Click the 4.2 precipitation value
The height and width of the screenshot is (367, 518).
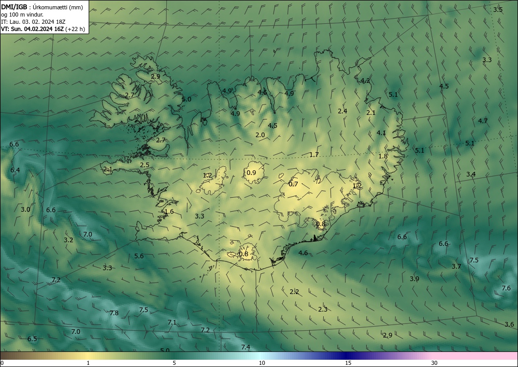click(365, 81)
